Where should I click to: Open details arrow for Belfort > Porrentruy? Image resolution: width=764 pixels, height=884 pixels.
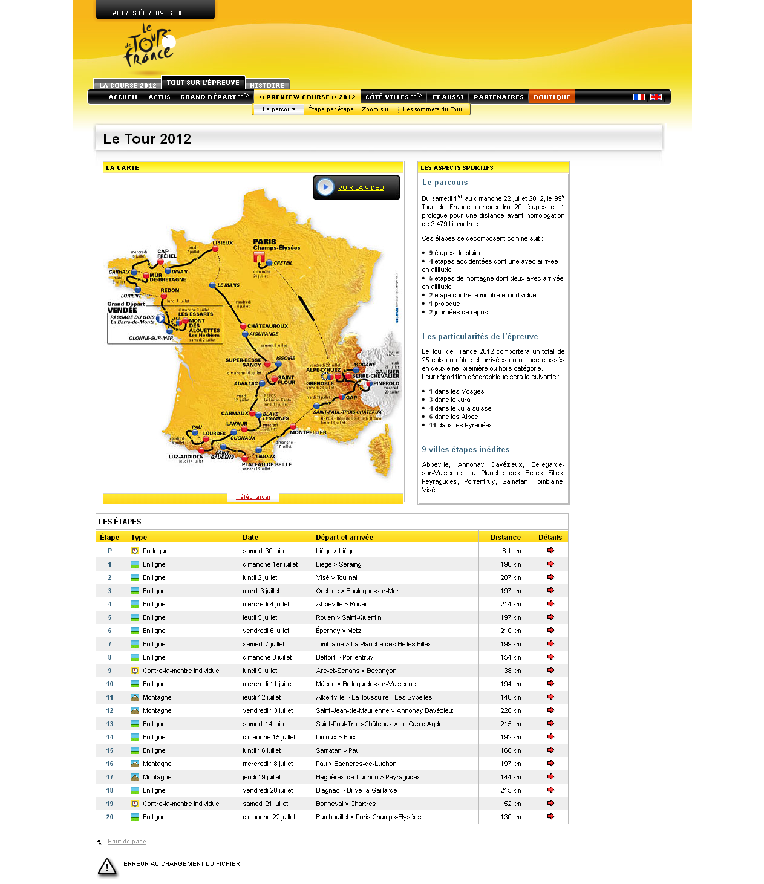(550, 657)
